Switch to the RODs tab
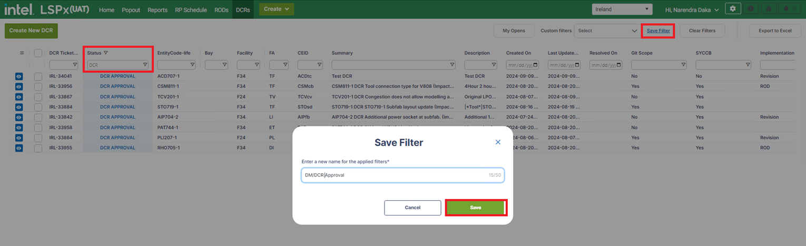Image resolution: width=806 pixels, height=246 pixels. pos(221,10)
